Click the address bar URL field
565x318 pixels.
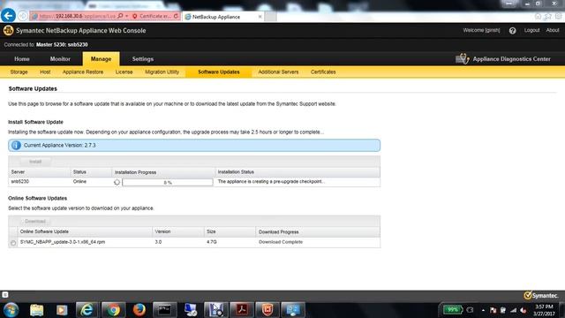pyautogui.click(x=77, y=16)
